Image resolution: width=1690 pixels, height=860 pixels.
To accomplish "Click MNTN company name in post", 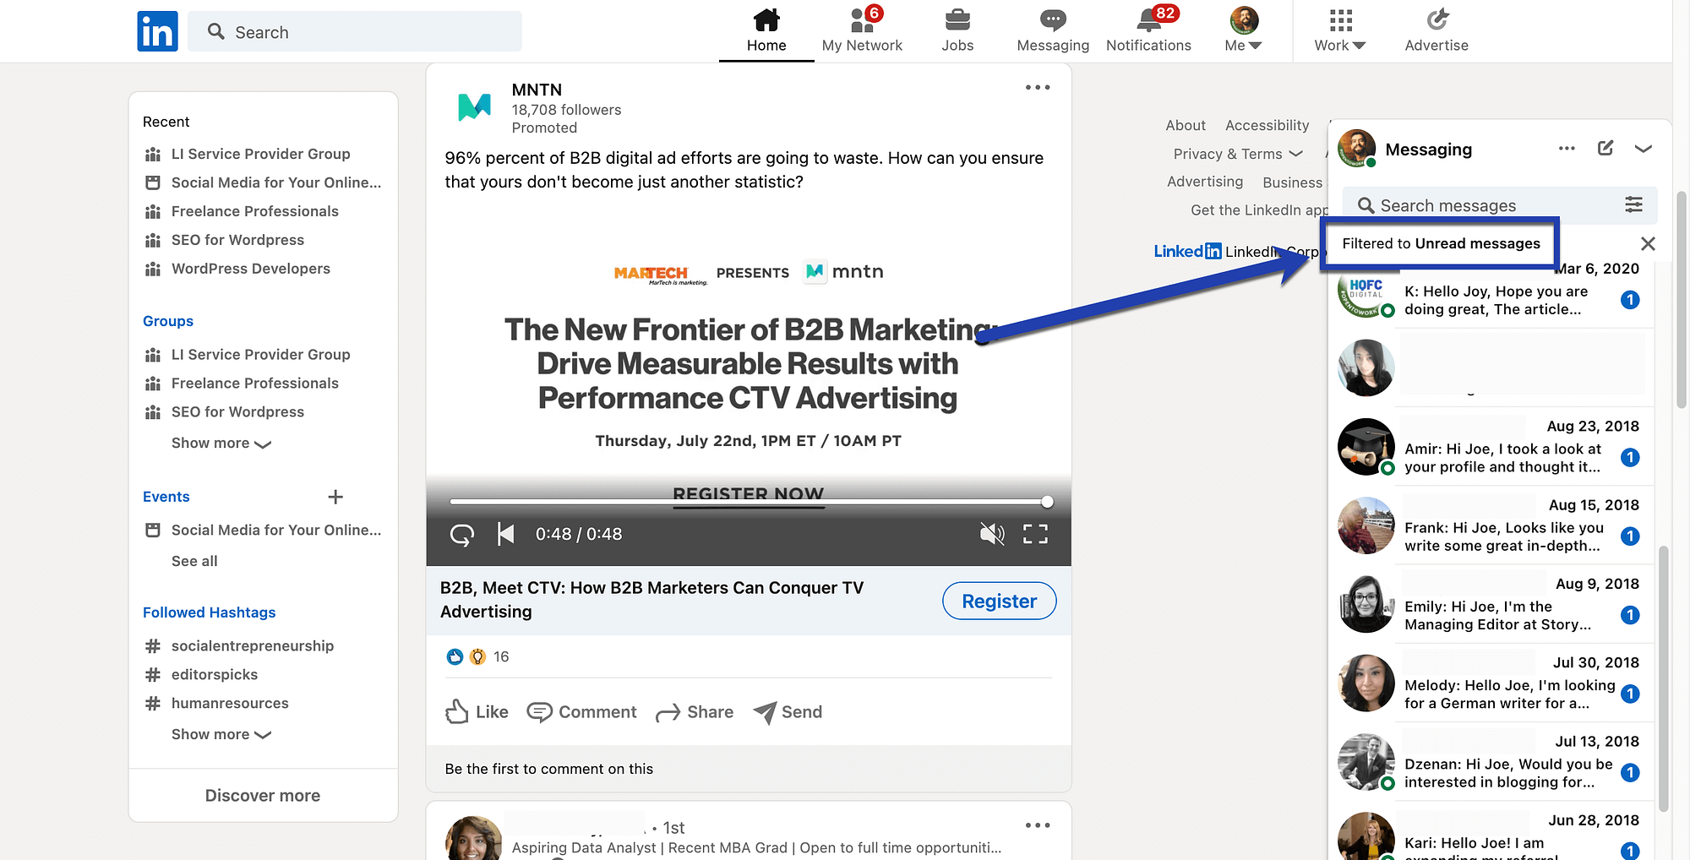I will 537,90.
